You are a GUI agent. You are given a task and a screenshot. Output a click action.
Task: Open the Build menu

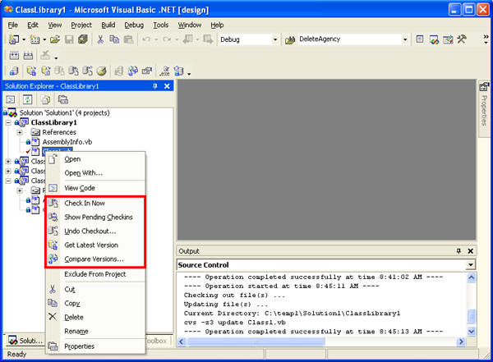[x=108, y=25]
